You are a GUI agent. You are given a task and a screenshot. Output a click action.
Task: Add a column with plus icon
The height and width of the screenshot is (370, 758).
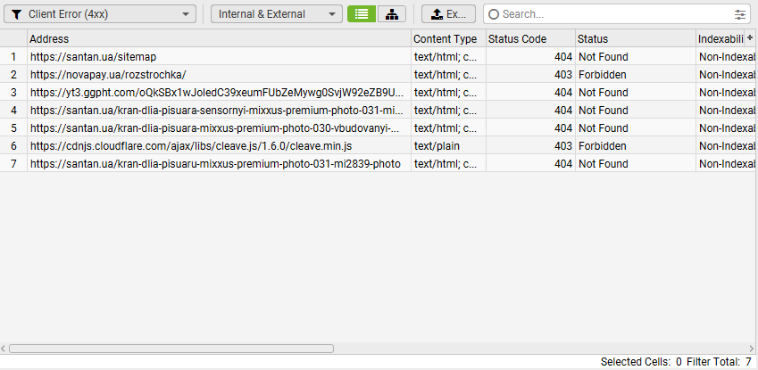[x=750, y=38]
